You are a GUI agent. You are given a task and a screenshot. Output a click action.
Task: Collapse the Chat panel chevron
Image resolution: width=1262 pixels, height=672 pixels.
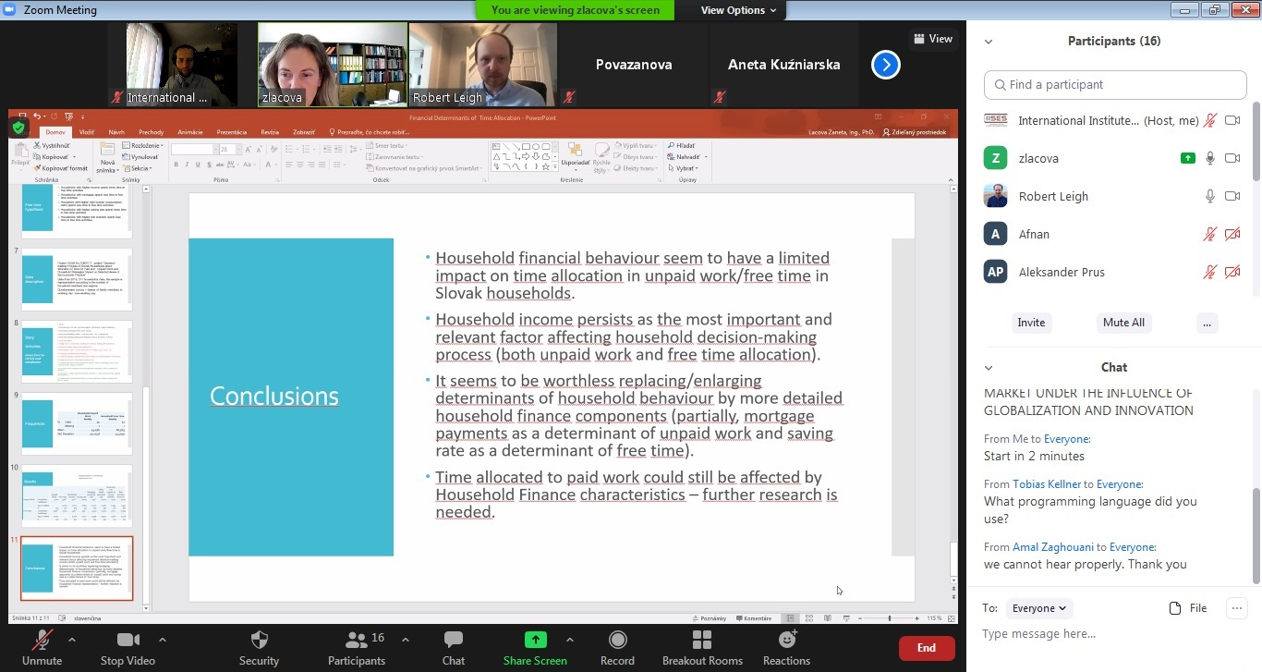[988, 368]
